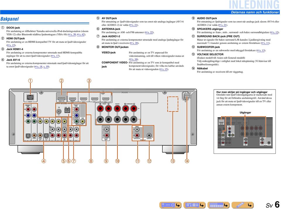Click the Nätkabel heading

pyautogui.click(x=202, y=68)
